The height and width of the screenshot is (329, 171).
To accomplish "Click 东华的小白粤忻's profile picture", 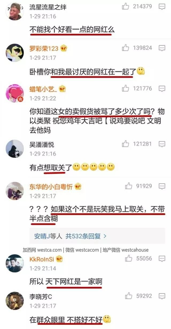I will pos(15,191).
